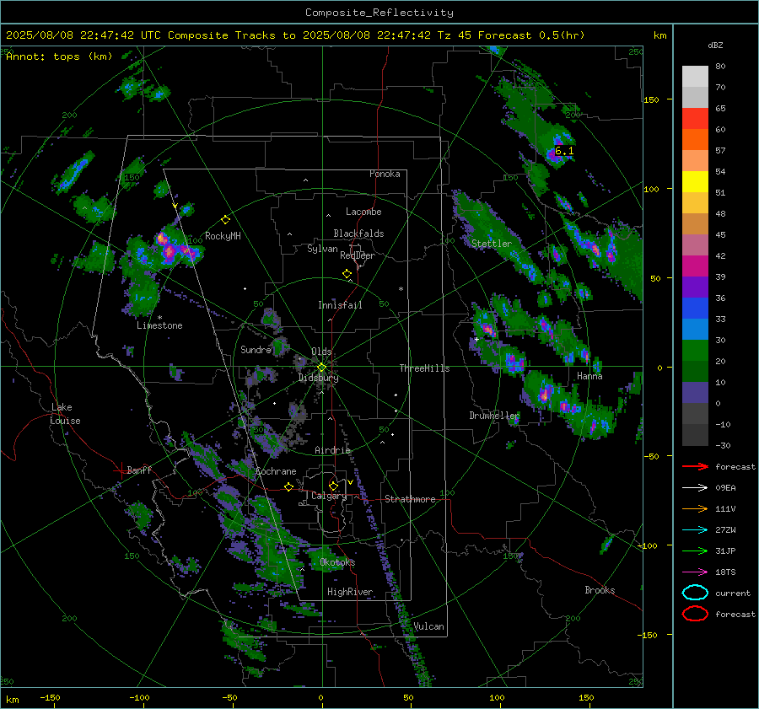Click the 20 dBZ green color swatch
Screen dimensions: 759x709
(x=695, y=350)
